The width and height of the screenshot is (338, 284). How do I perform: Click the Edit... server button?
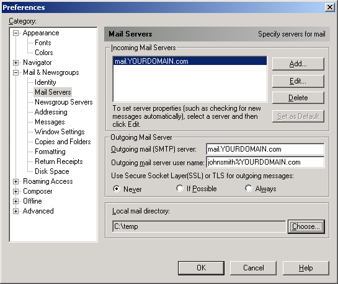[x=298, y=81]
